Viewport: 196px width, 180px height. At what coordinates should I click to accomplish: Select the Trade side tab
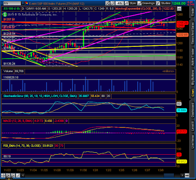193,12
